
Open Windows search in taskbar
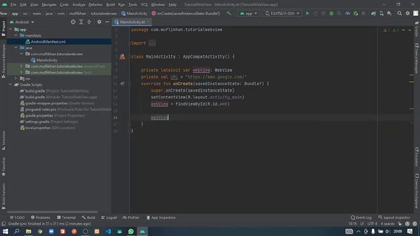tap(16, 231)
